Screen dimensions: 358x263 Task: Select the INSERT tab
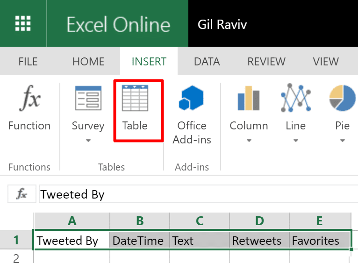[149, 61]
